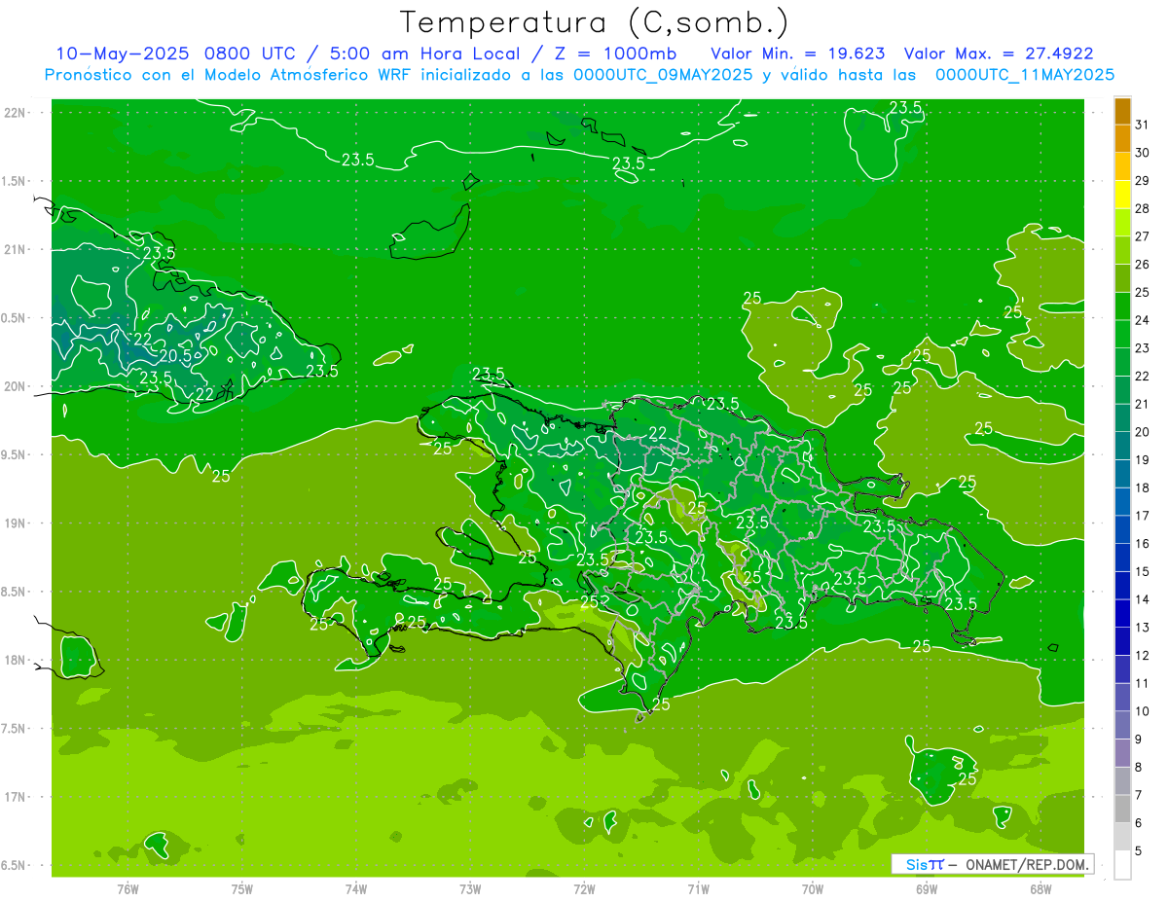This screenshot has width=1168, height=902.
Task: Click the '6.5N' latitude axis label
Action: click(x=14, y=866)
